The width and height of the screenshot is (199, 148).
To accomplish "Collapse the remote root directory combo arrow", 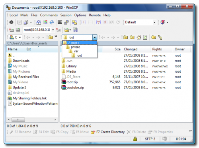I will click(x=95, y=37).
